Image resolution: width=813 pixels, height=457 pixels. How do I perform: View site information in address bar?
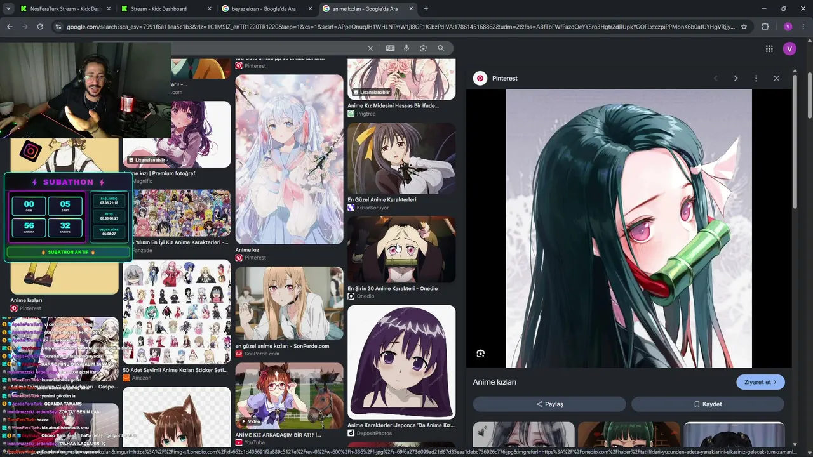pyautogui.click(x=58, y=27)
